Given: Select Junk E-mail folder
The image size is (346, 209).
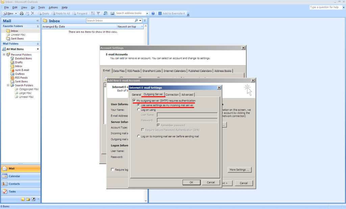Looking at the screenshot, I should coord(22,70).
